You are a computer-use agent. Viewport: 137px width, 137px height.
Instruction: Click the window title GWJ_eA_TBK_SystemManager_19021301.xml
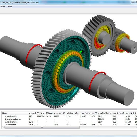(x=20, y=2)
